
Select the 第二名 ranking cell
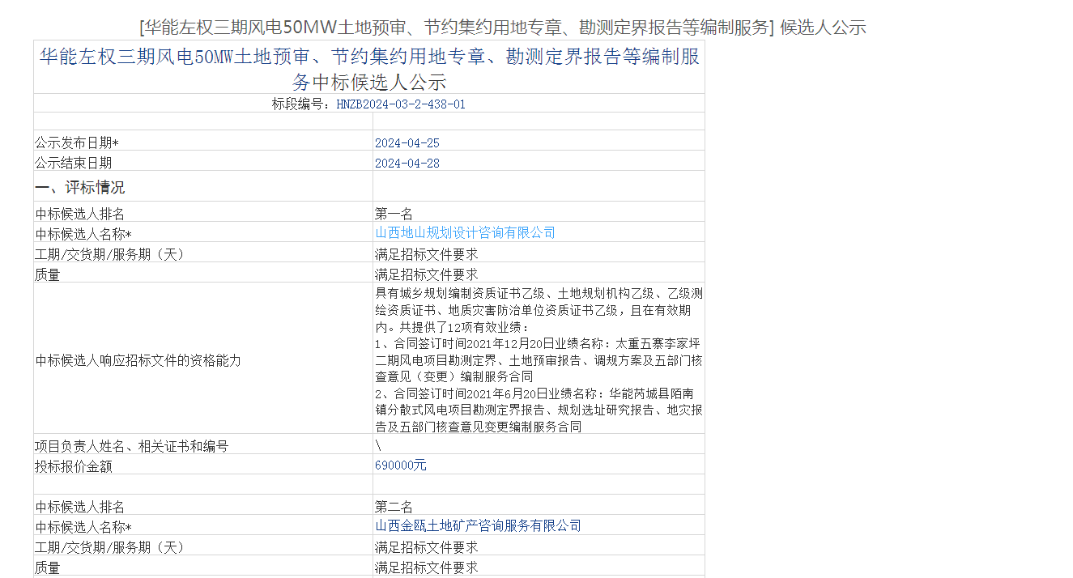click(x=394, y=508)
